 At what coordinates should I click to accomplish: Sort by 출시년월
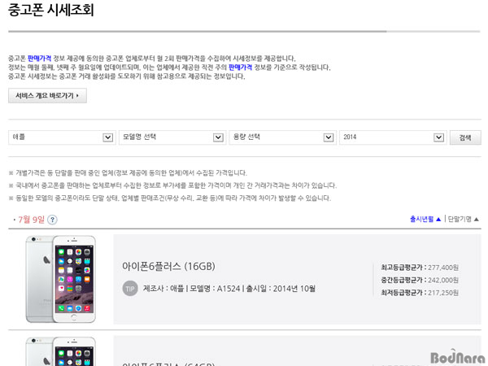click(425, 219)
